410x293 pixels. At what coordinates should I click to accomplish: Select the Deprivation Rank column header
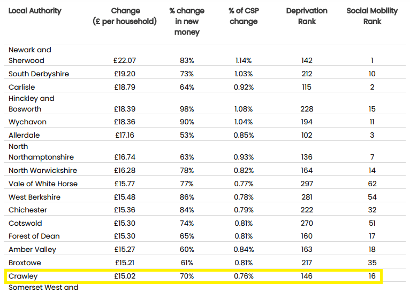[307, 16]
